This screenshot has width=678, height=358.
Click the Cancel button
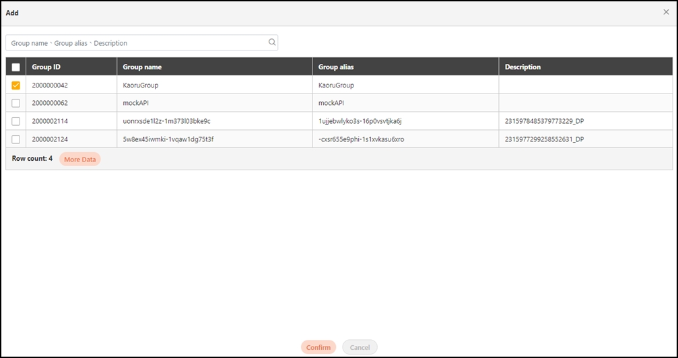[360, 347]
